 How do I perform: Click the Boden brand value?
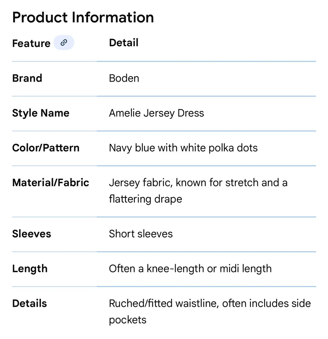tap(124, 78)
